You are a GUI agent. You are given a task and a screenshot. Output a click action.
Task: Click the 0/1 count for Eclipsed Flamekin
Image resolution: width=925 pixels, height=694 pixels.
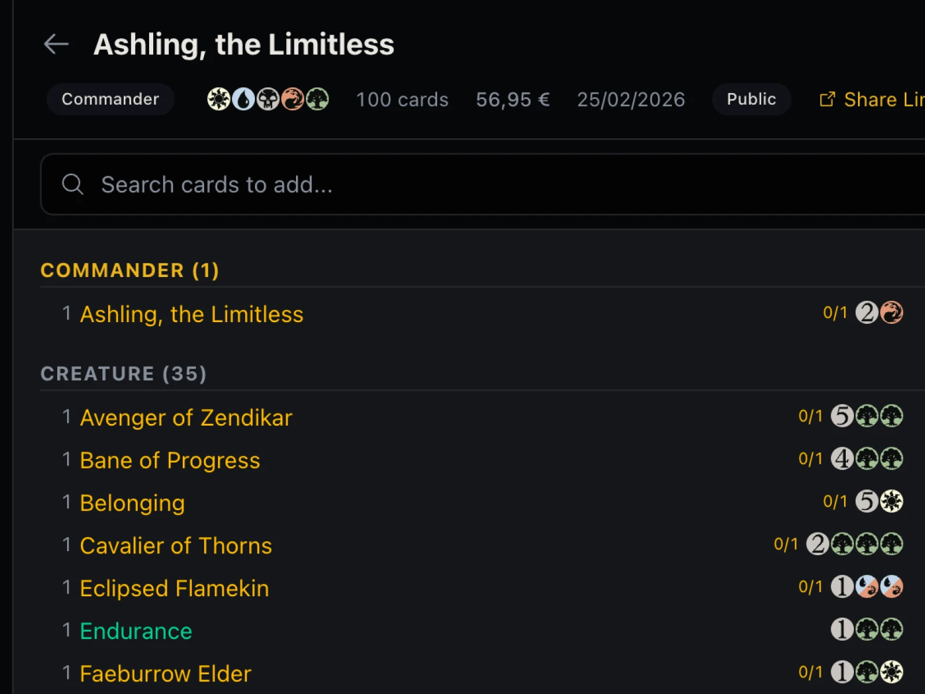pyautogui.click(x=810, y=587)
